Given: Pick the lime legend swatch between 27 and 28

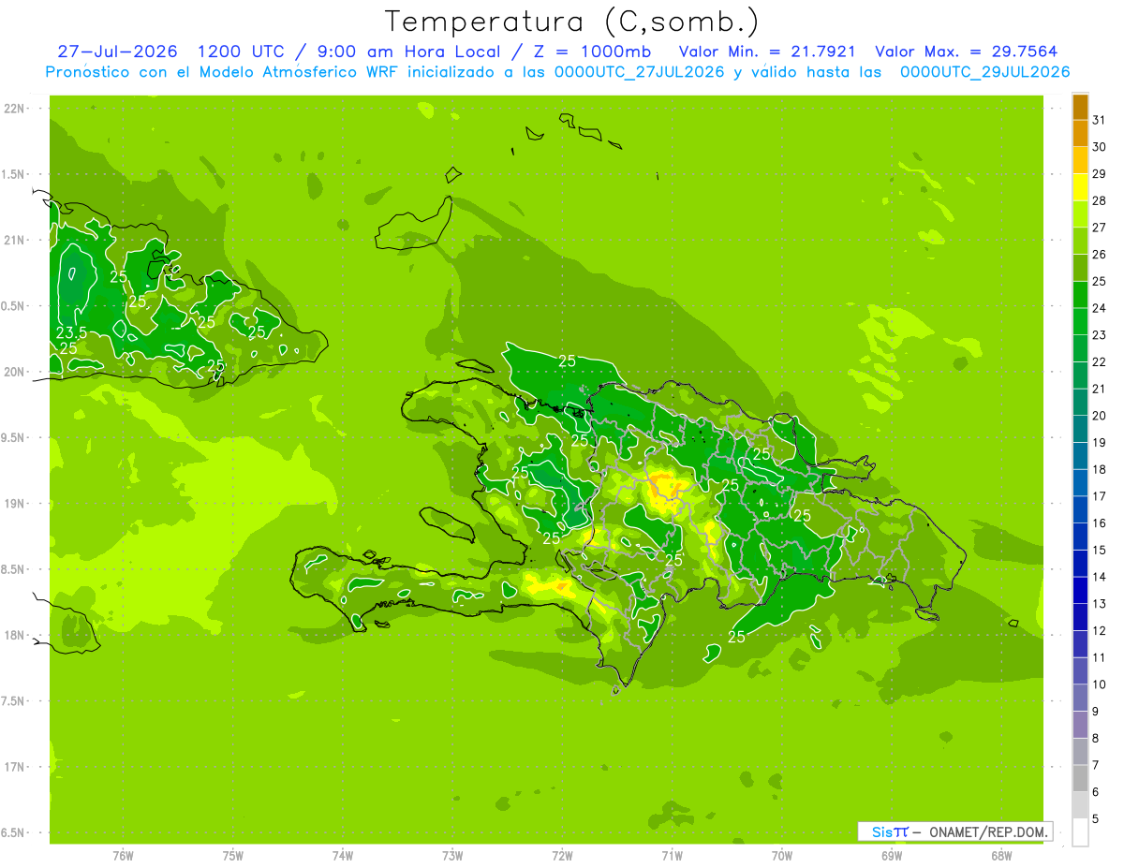Looking at the screenshot, I should click(x=1080, y=213).
